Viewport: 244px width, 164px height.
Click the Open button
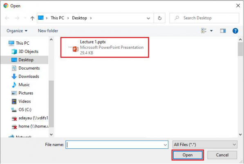(x=188, y=155)
